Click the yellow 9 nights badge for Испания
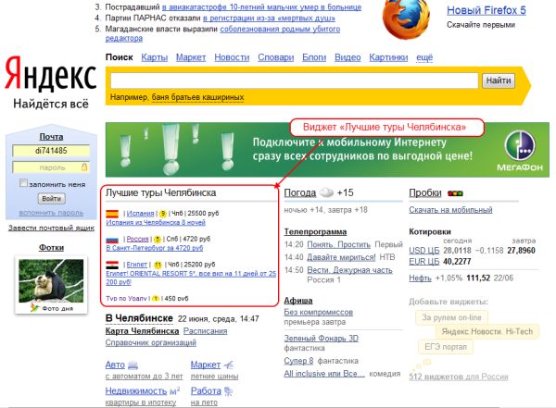 click(162, 214)
